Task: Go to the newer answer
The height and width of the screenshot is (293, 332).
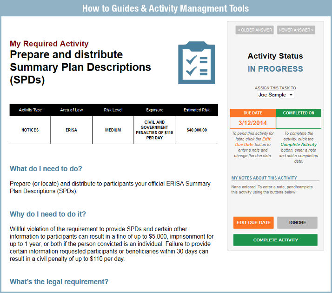Action: click(296, 30)
